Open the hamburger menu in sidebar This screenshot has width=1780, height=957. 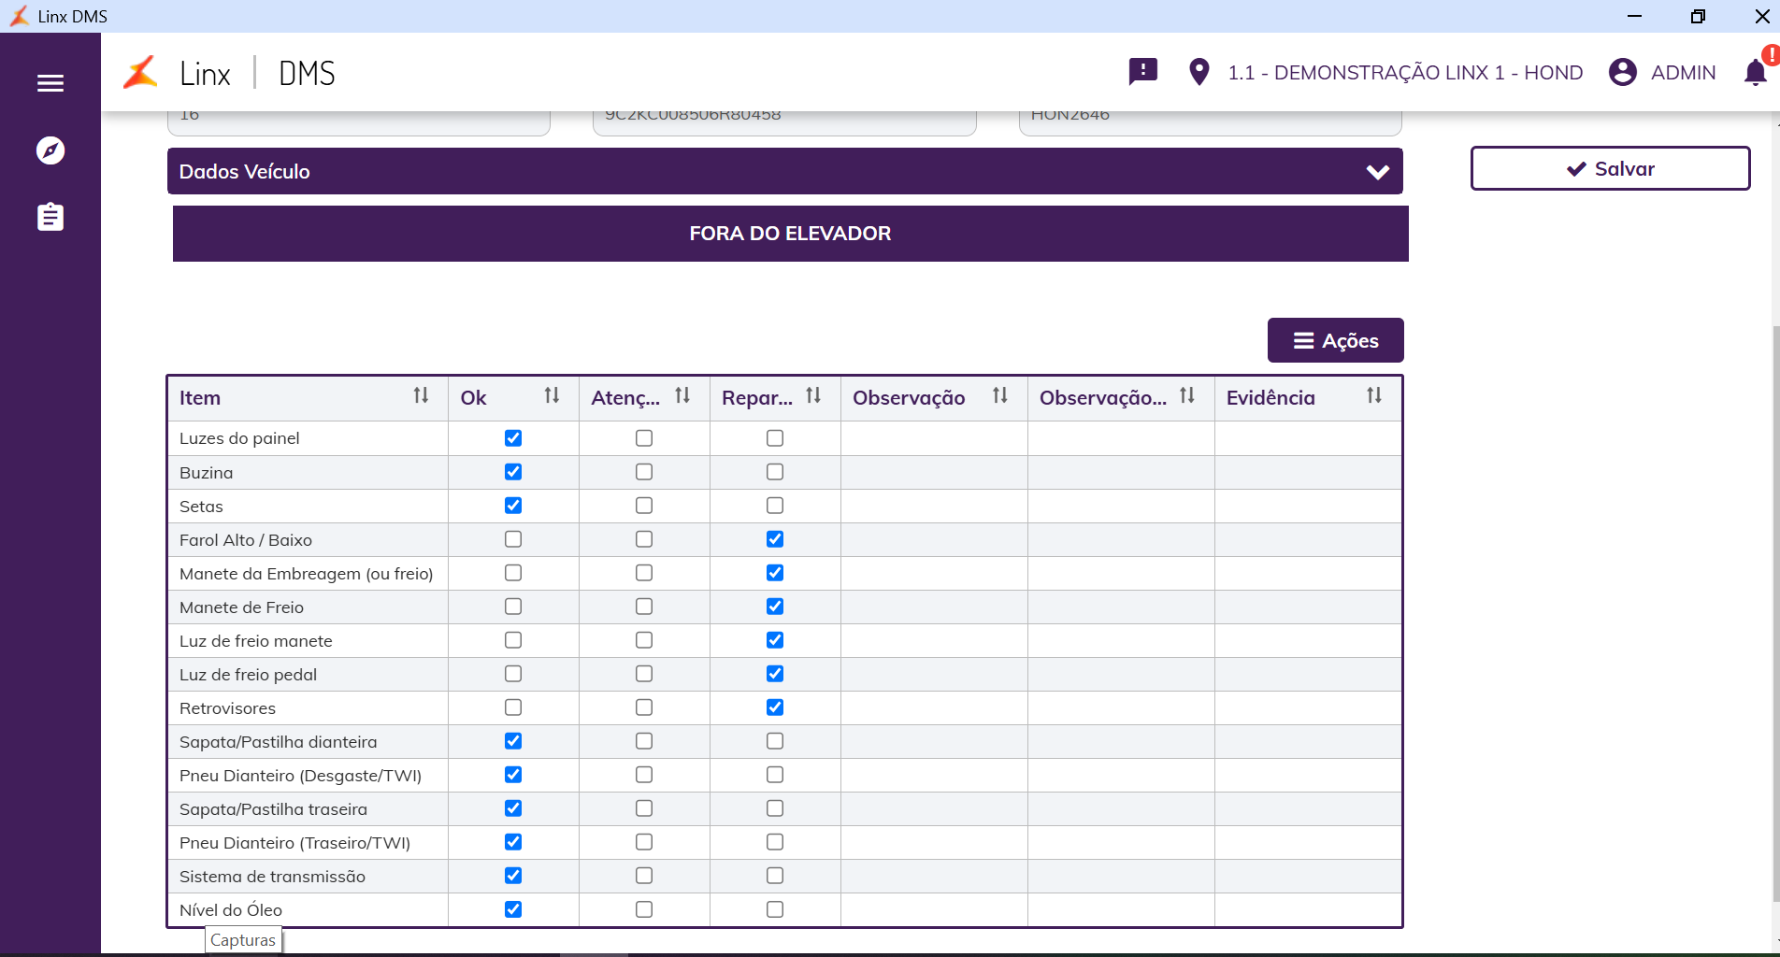click(50, 83)
